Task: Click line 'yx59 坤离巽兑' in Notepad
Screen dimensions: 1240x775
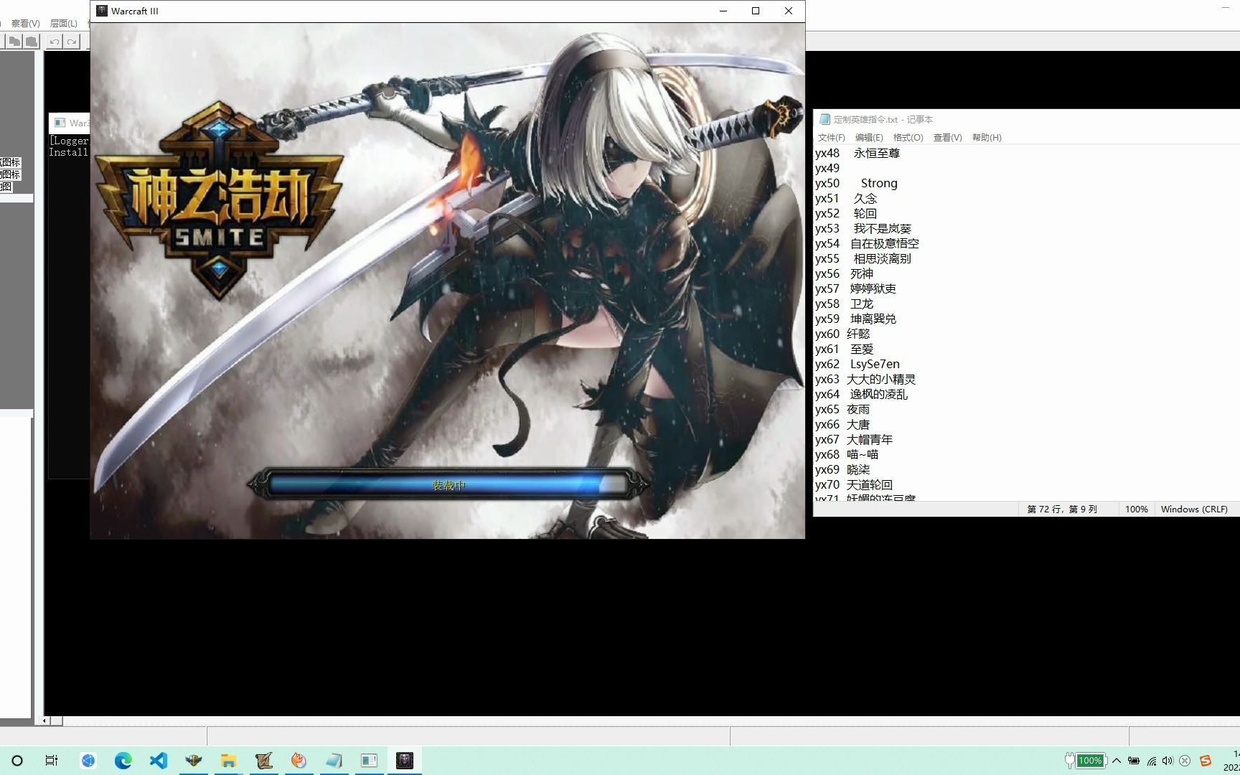Action: 856,319
